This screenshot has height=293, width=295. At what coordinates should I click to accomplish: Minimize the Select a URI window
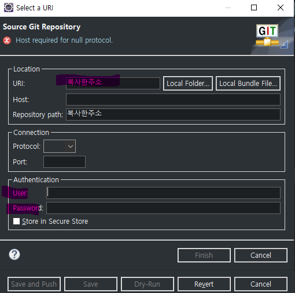(x=228, y=7)
